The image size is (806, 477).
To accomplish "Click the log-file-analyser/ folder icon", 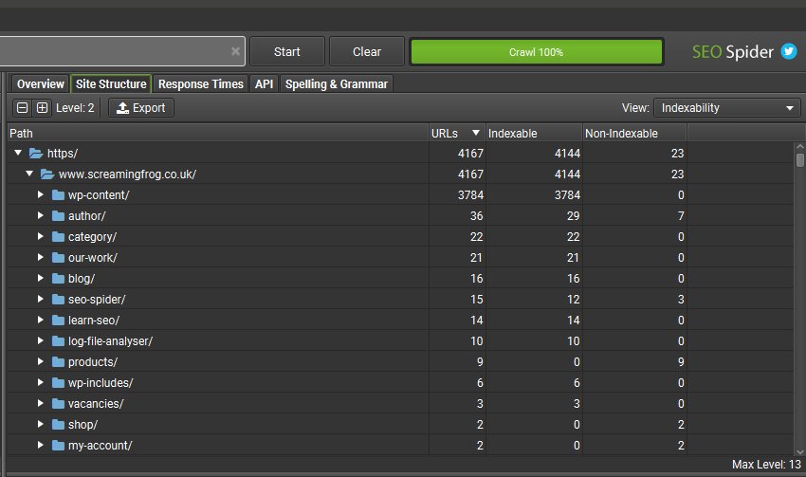I will pos(58,340).
